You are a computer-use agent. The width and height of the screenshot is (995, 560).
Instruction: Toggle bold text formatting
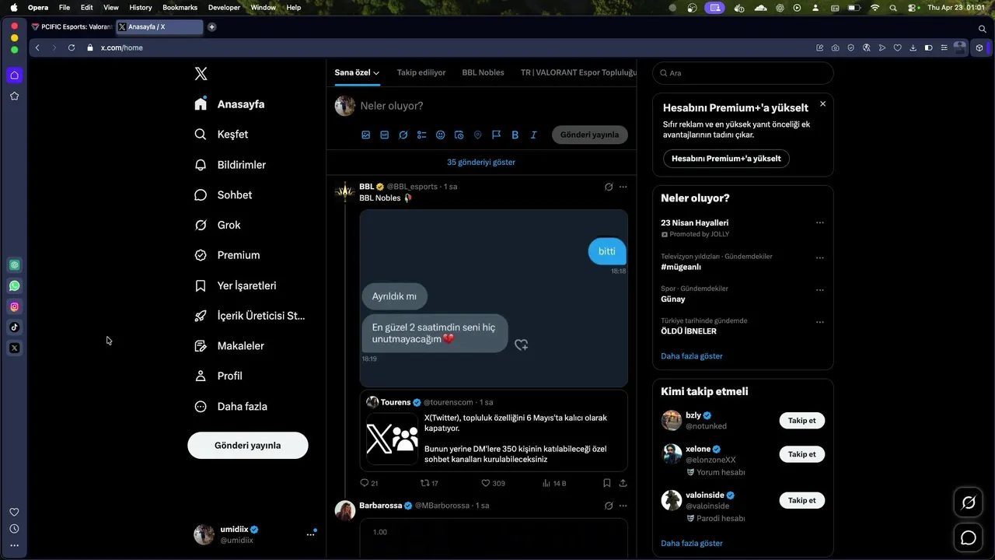(515, 135)
